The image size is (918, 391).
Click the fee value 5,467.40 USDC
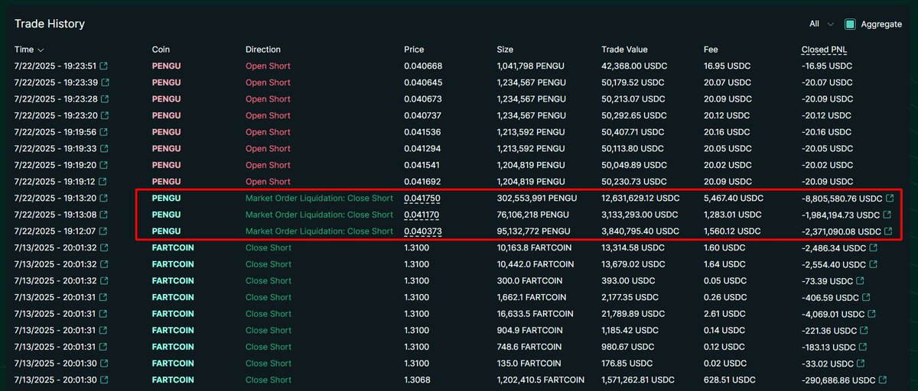click(x=733, y=199)
